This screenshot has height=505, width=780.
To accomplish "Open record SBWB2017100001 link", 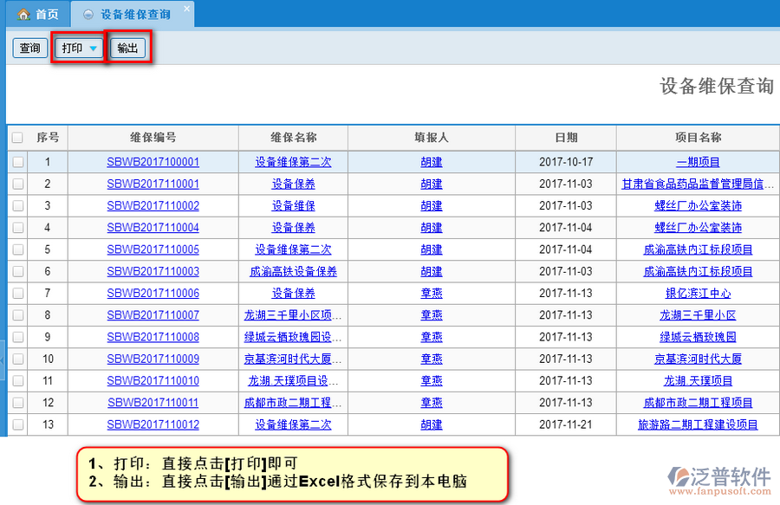I will tap(153, 162).
